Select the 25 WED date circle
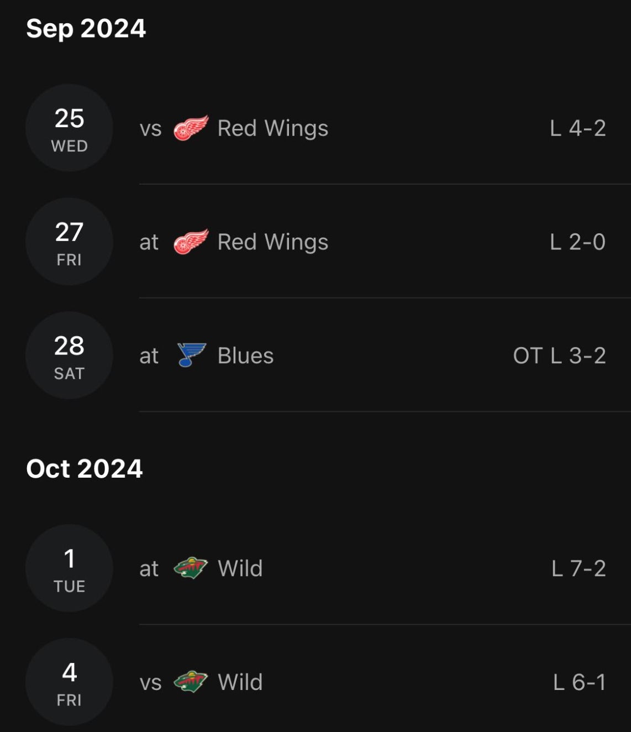Screen dimensions: 631x732 (x=69, y=128)
